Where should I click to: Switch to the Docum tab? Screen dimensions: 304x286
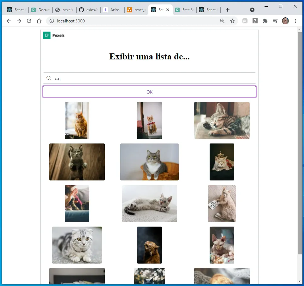[x=41, y=10]
